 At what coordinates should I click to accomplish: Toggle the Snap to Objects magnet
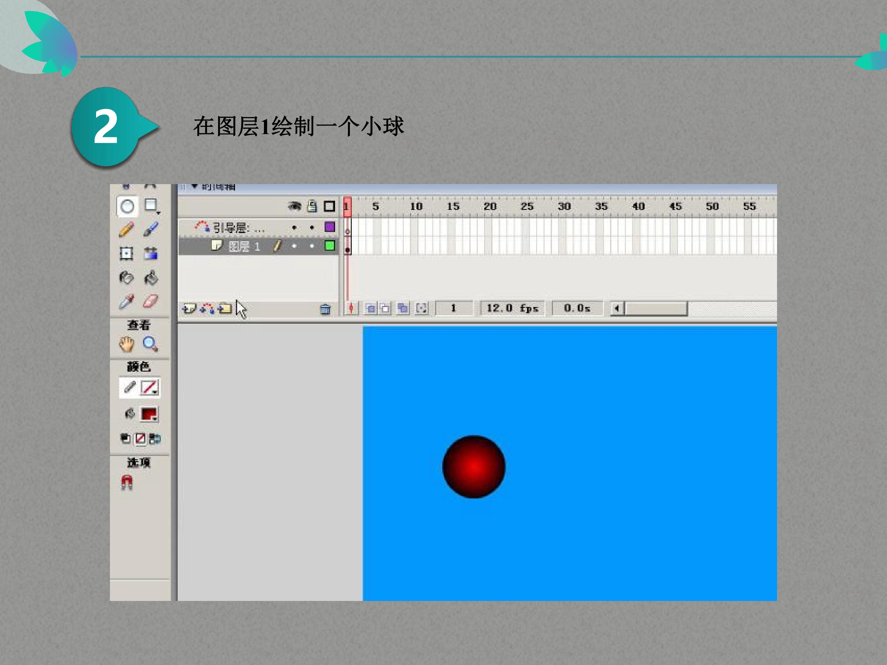pyautogui.click(x=127, y=482)
